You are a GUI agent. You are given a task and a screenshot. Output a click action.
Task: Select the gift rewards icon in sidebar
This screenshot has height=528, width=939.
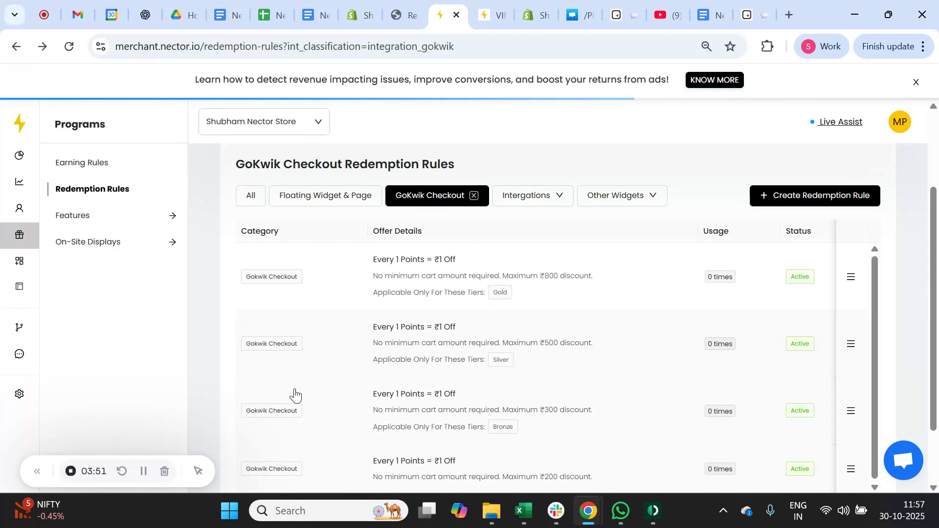click(20, 235)
